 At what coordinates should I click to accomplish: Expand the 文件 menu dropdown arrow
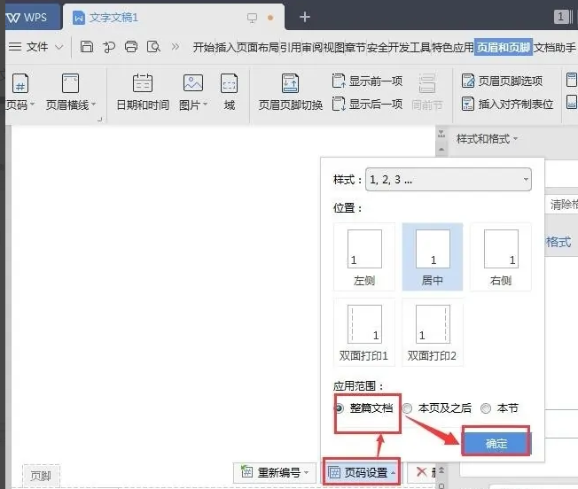59,47
